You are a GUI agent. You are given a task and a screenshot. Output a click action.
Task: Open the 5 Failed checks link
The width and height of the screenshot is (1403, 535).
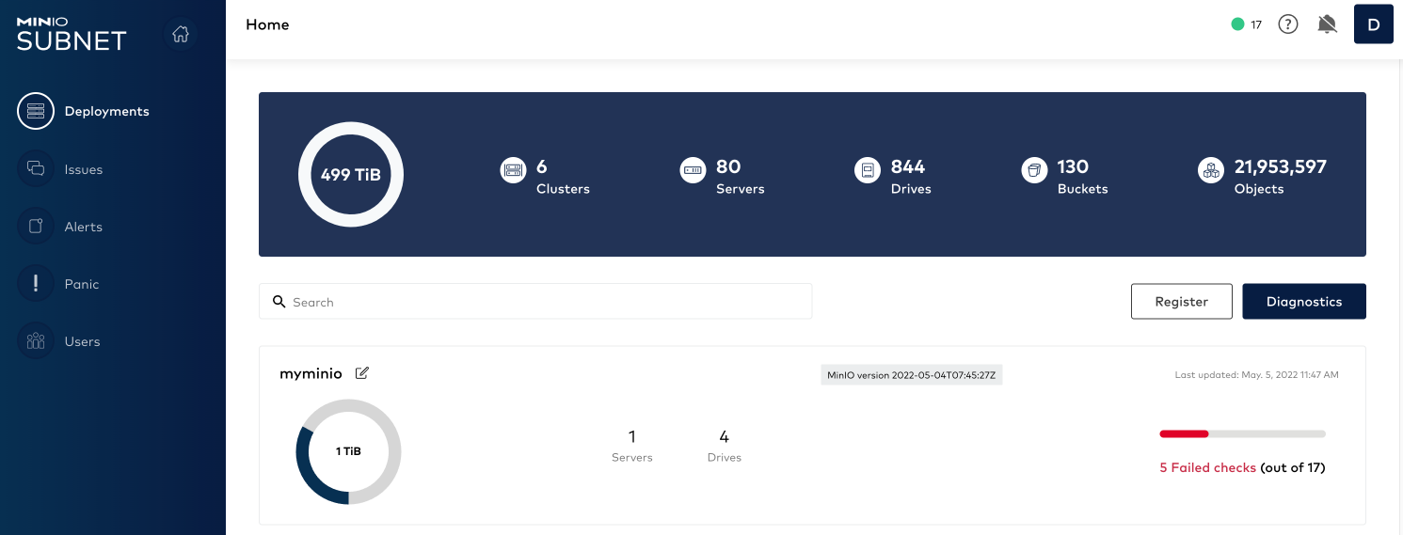coord(1207,467)
